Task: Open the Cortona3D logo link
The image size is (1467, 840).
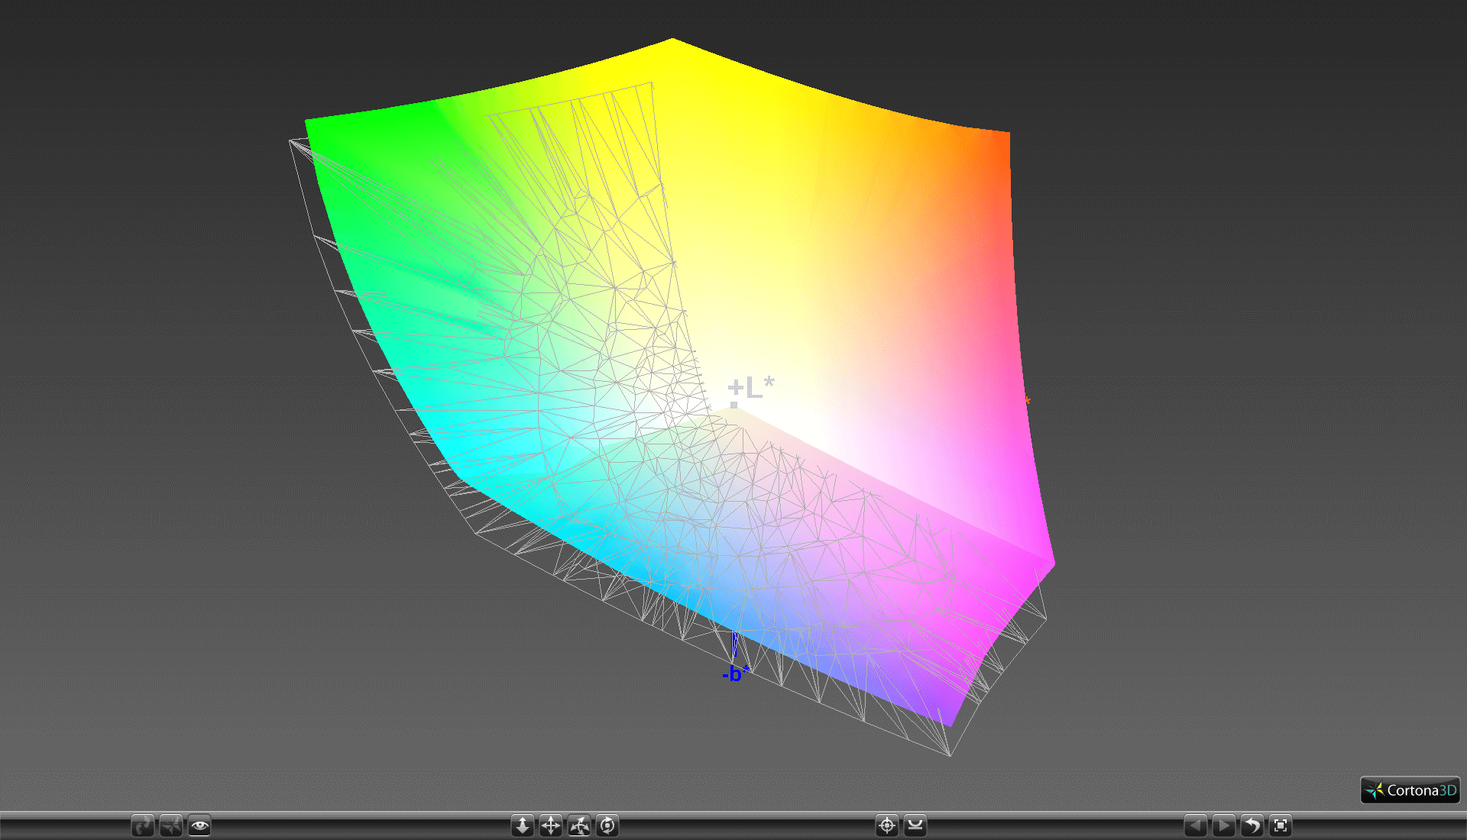Action: (x=1410, y=790)
